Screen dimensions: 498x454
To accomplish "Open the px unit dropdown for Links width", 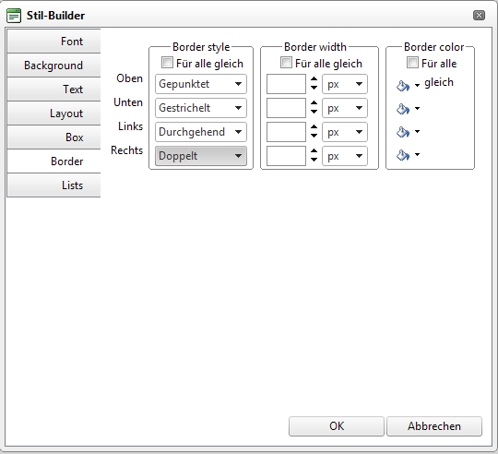I will coord(345,132).
